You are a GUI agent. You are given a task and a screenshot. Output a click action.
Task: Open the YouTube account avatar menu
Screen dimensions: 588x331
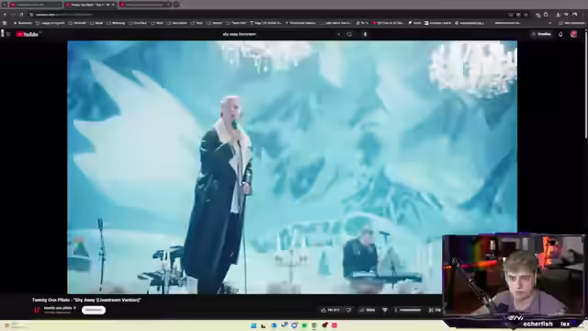pos(573,34)
